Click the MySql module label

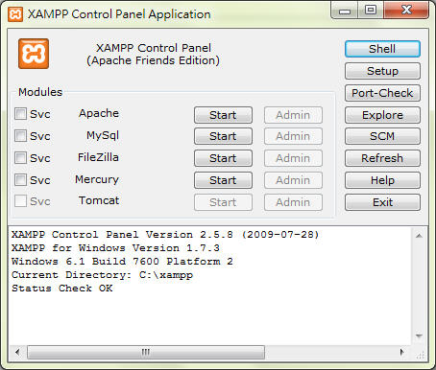(103, 135)
